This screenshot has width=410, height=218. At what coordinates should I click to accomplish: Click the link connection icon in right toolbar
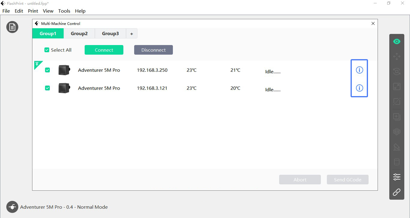(397, 192)
